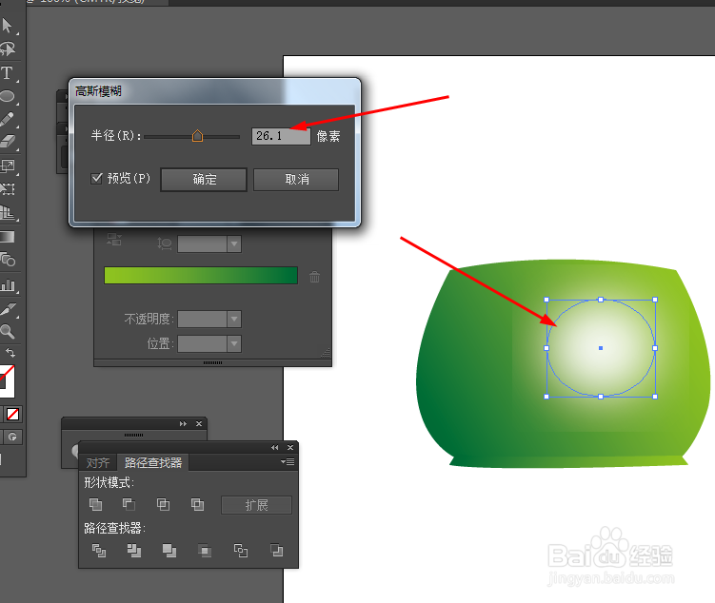Click the 不透明度 opacity value field
Viewport: 715px width, 603px height.
203,320
